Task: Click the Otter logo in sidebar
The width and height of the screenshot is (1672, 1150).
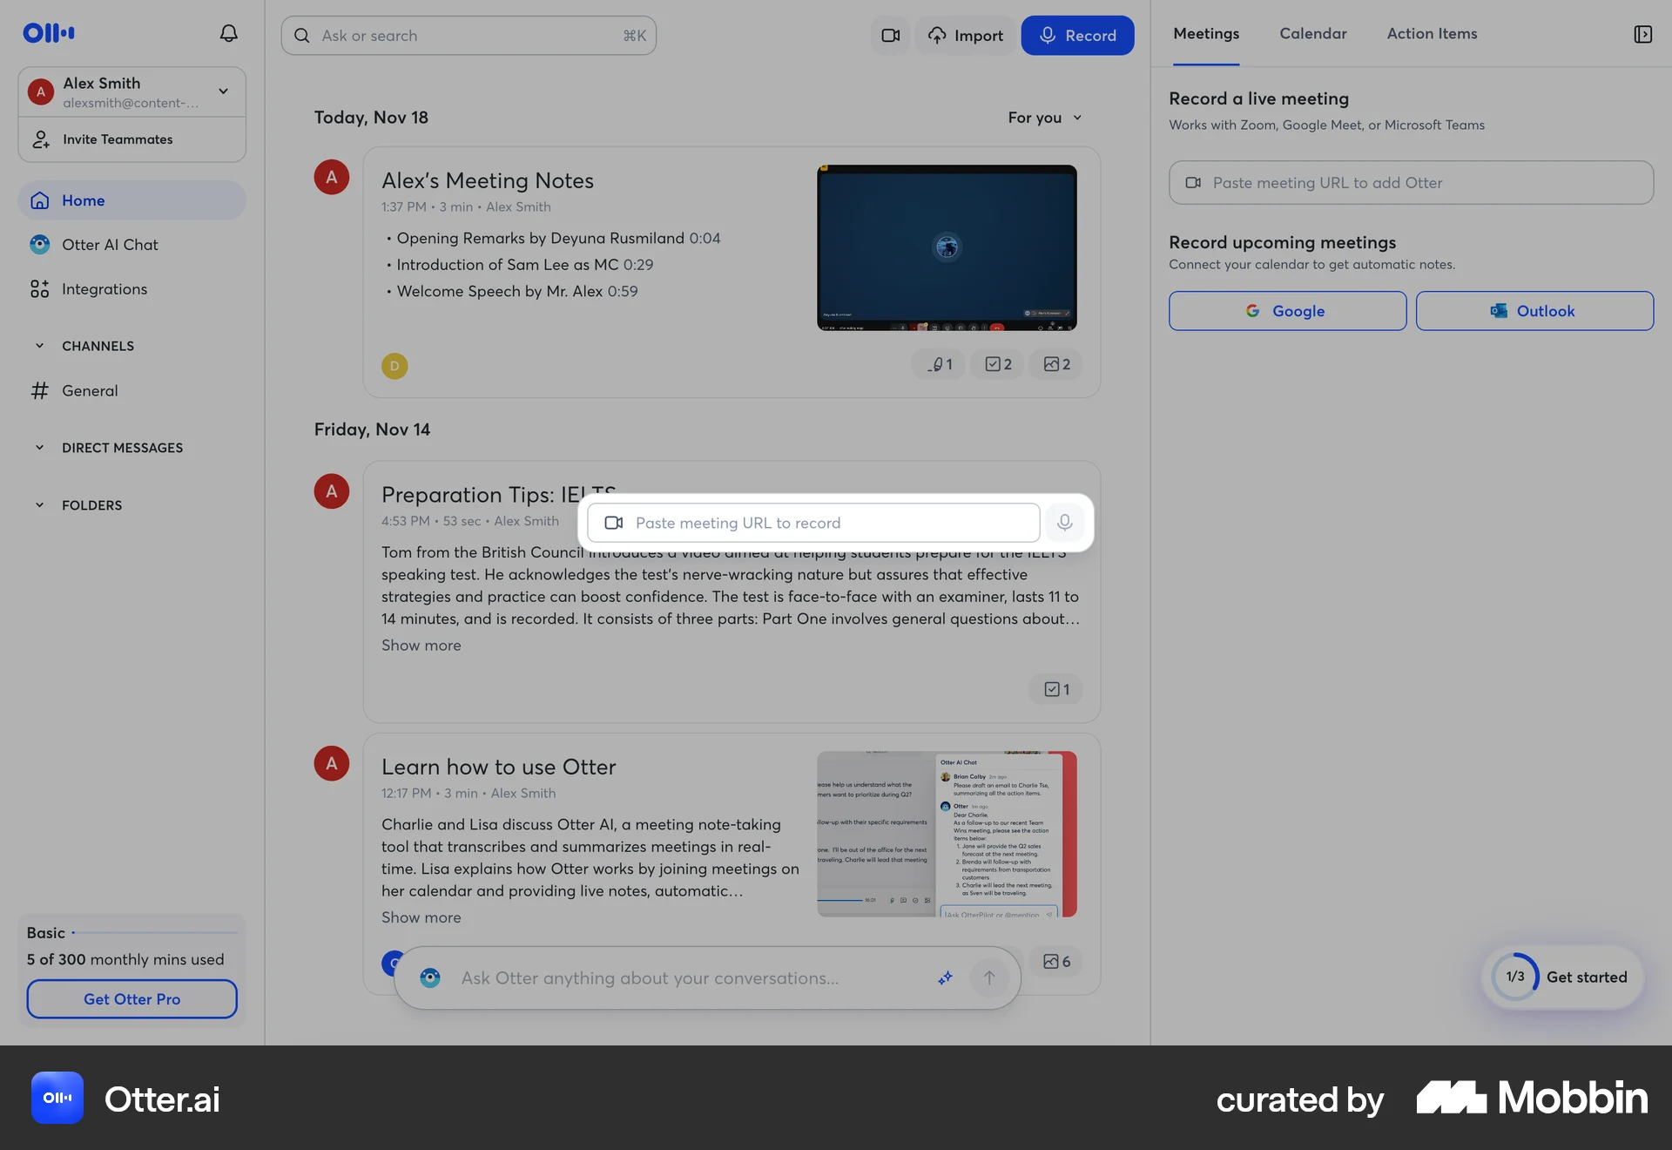Action: pyautogui.click(x=49, y=33)
